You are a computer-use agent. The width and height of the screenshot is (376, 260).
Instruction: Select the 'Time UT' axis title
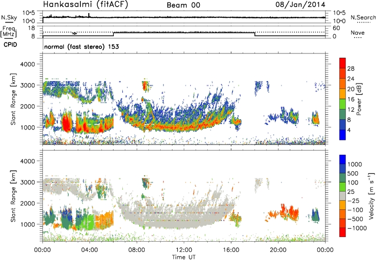pos(184,257)
